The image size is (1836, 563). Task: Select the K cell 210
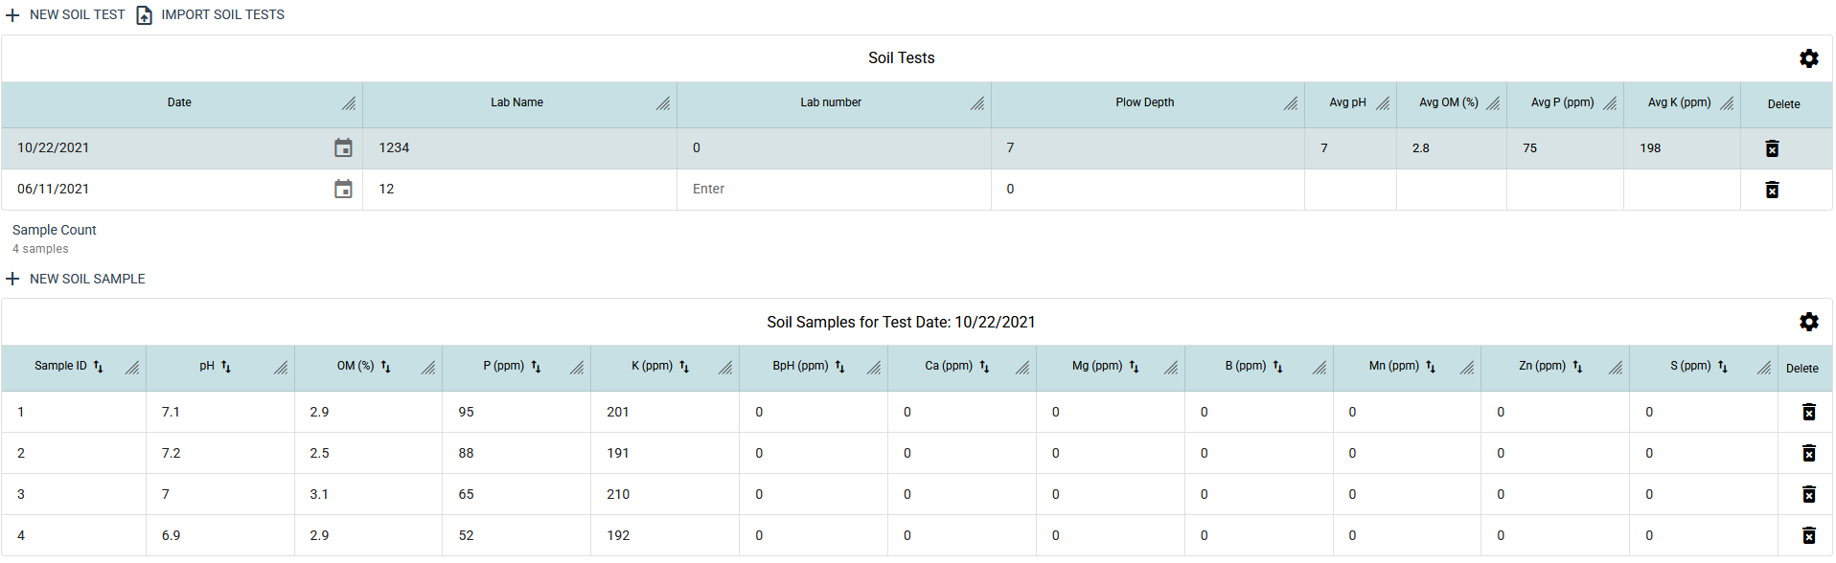[x=665, y=494]
